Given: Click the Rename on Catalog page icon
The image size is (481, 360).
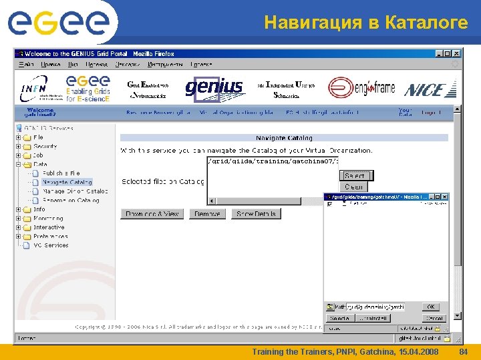Looking at the screenshot, I should tap(35, 201).
